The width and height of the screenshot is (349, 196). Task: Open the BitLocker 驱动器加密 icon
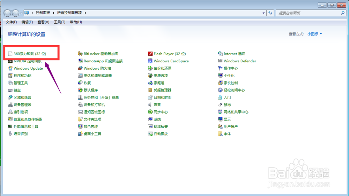pyautogui.click(x=80, y=54)
